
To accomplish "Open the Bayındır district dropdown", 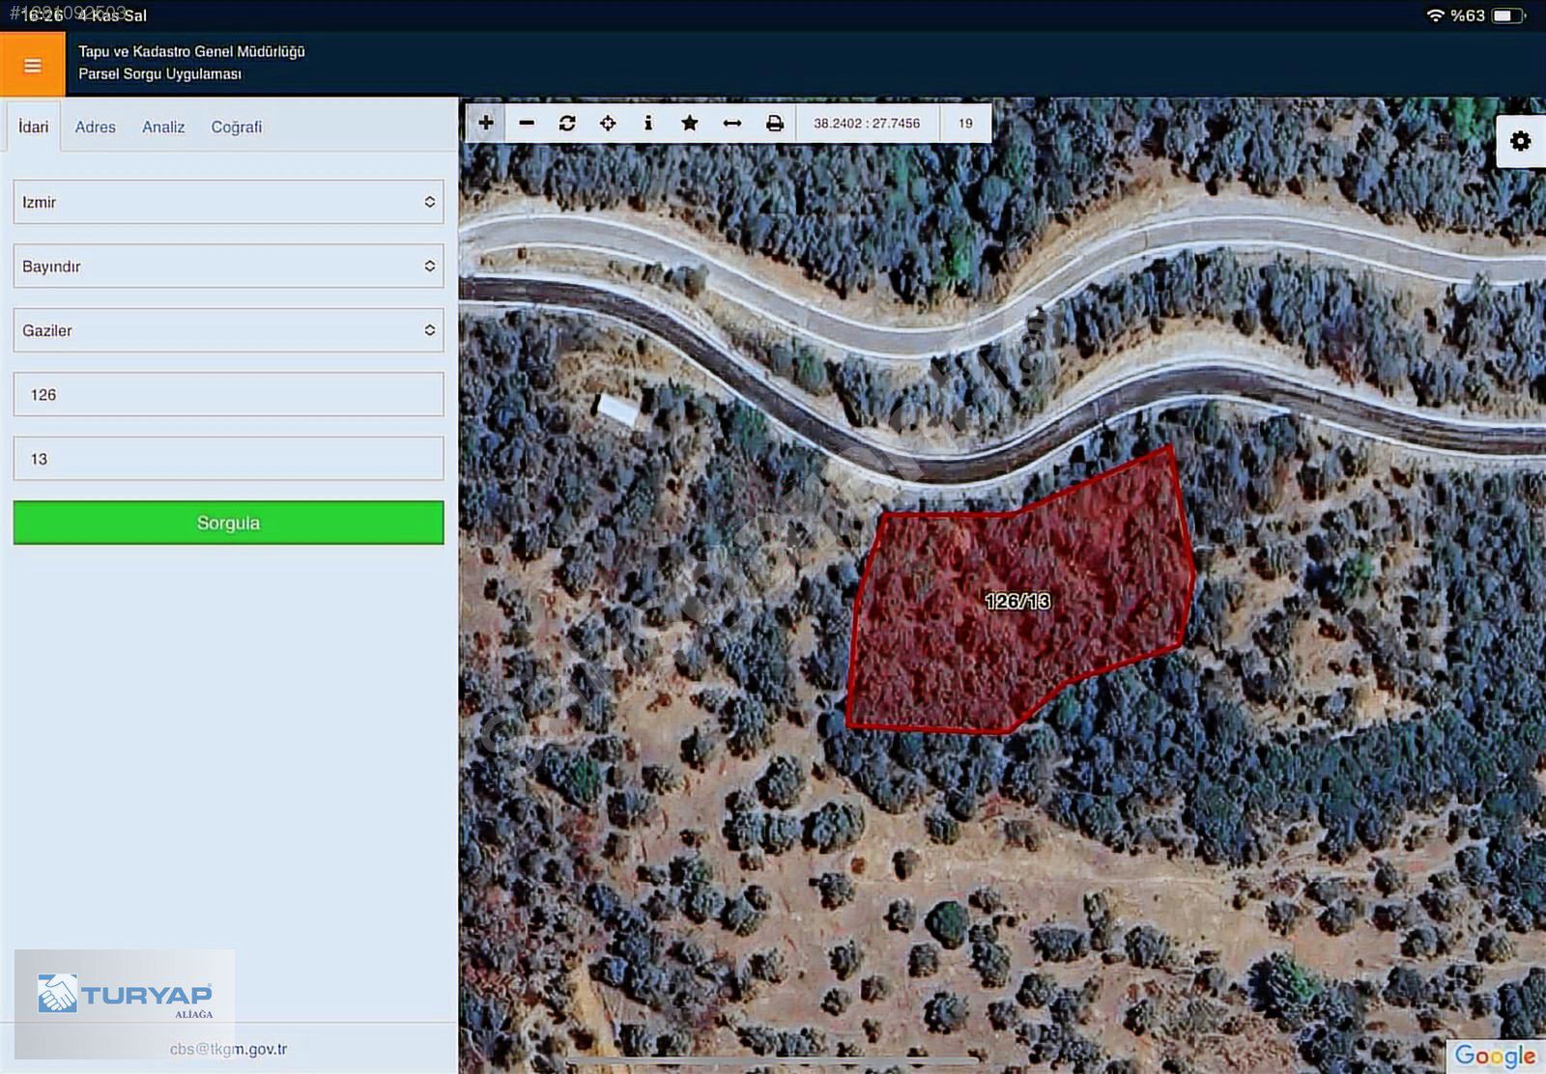I will 228,266.
